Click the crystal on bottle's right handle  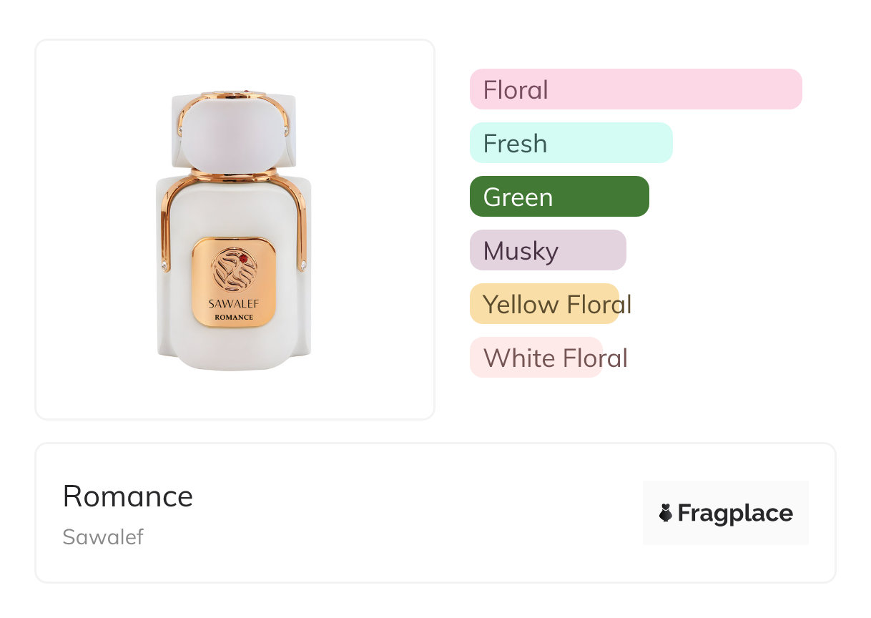[x=303, y=266]
